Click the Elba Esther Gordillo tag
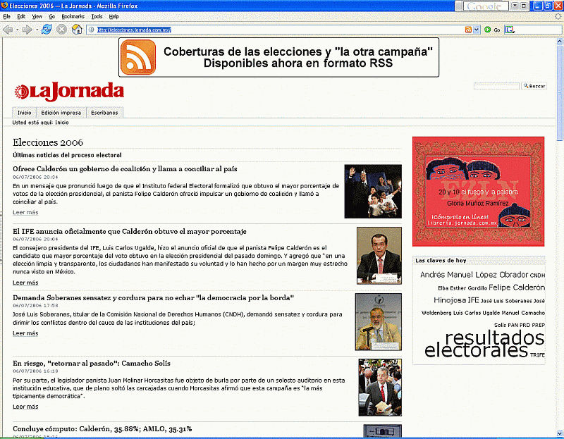564x439 pixels. pos(462,288)
